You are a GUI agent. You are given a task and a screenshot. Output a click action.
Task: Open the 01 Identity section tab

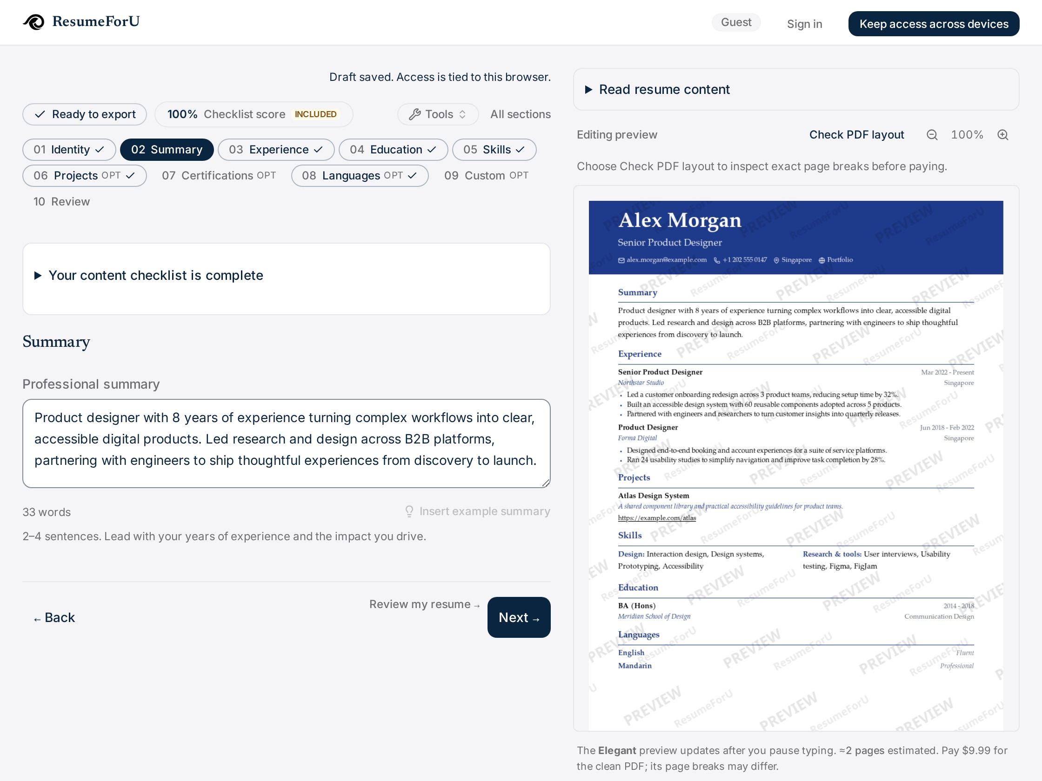69,150
